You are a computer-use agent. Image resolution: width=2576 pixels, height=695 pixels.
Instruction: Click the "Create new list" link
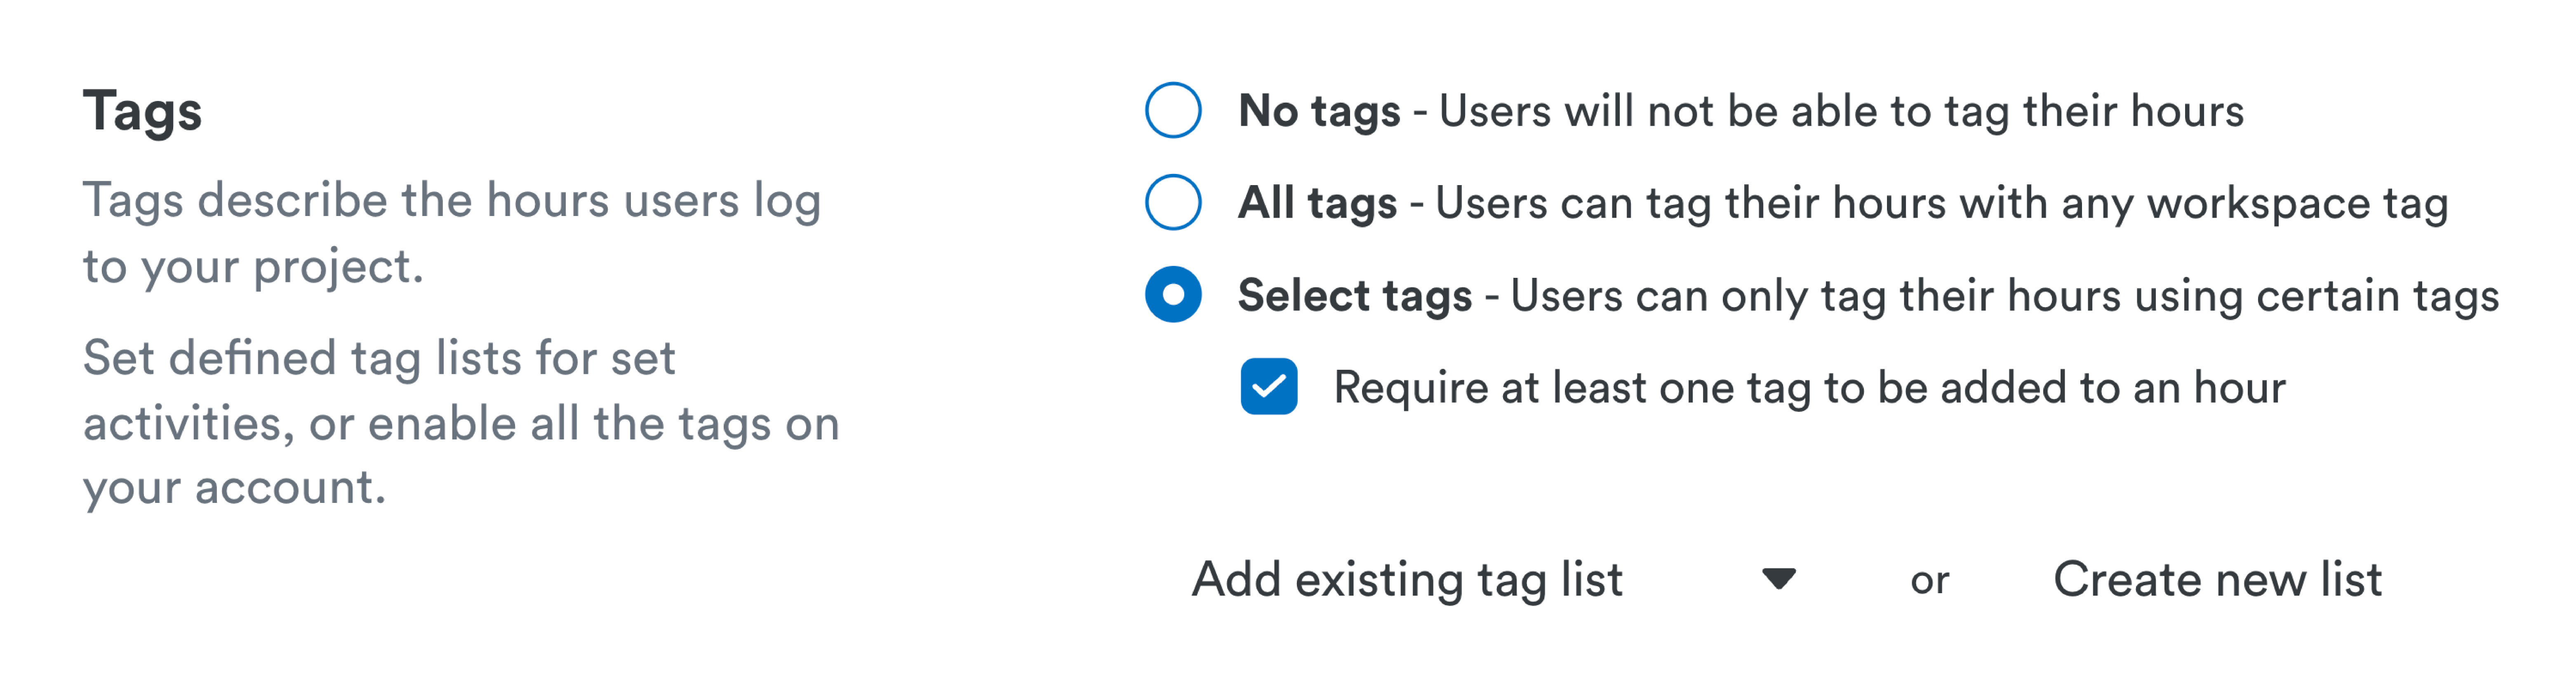[x=2217, y=579]
